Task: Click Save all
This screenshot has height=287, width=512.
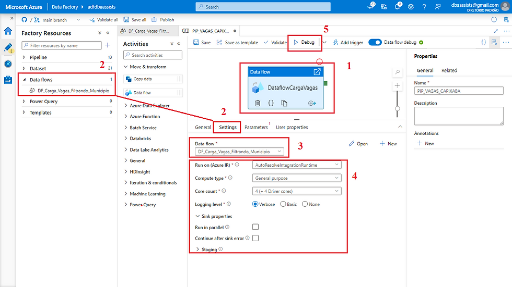Action: pos(135,19)
